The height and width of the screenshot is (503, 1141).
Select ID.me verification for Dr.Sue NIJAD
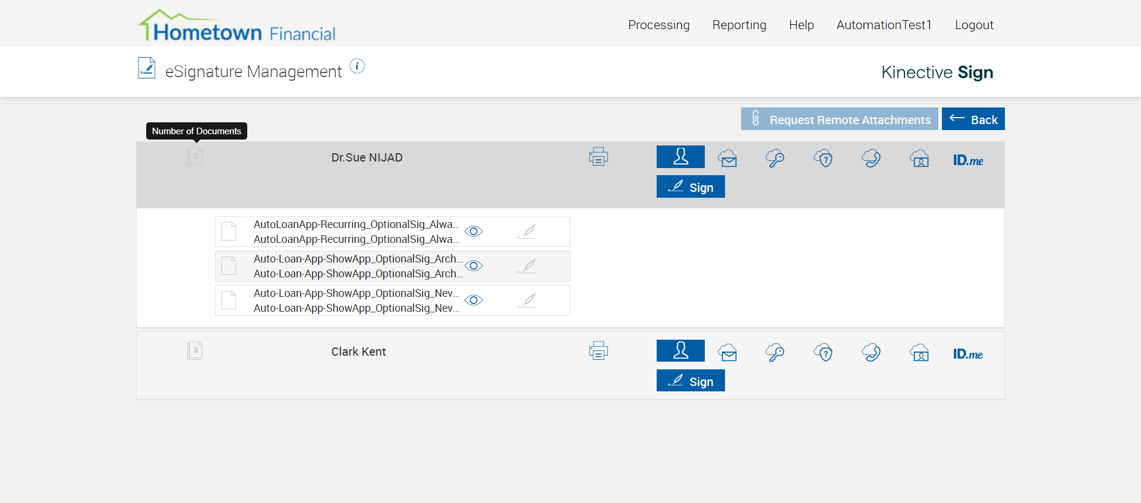pyautogui.click(x=967, y=160)
